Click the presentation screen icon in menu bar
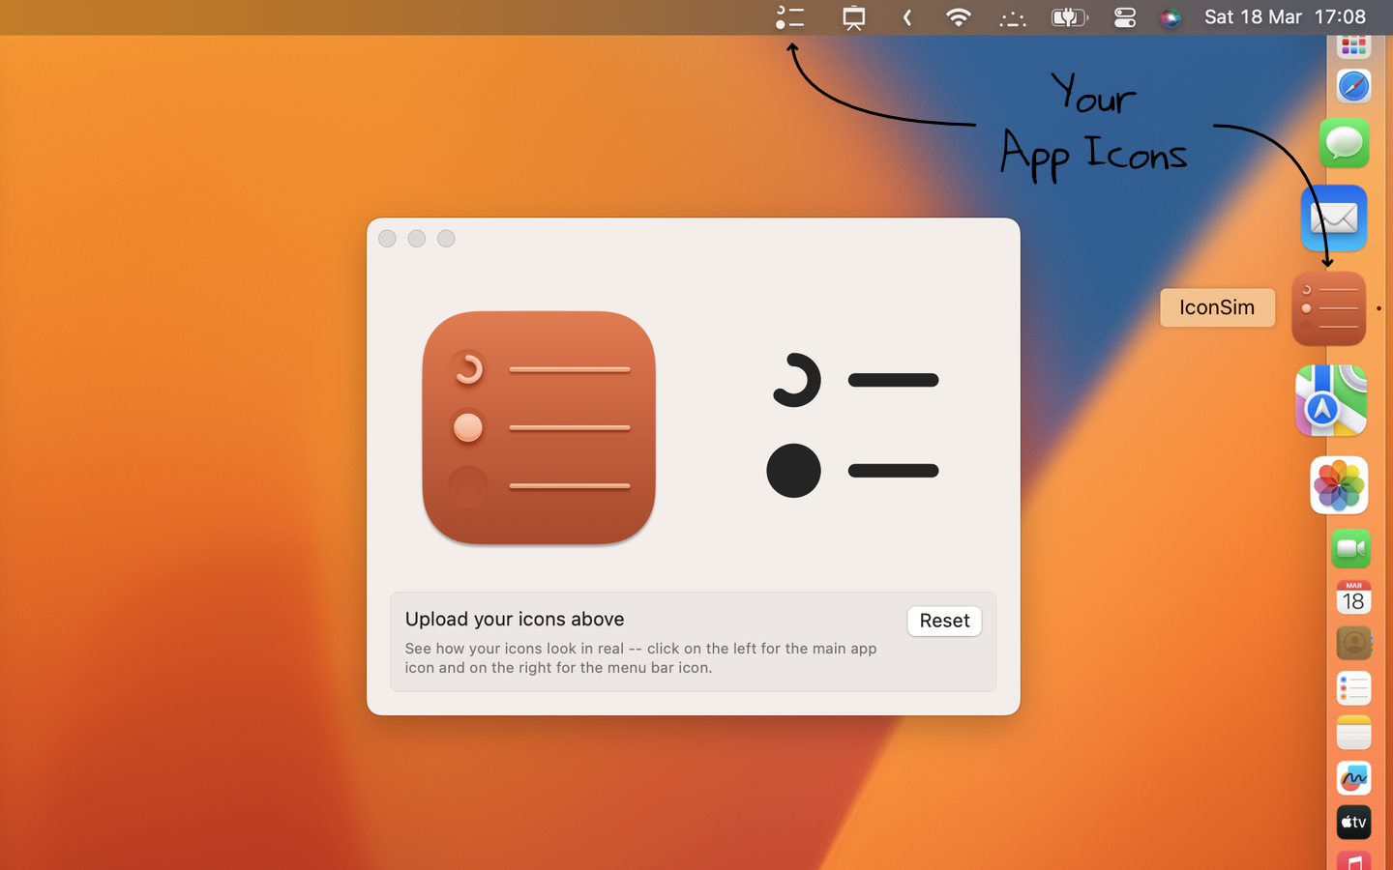Screen dimensions: 1393x870 (853, 17)
